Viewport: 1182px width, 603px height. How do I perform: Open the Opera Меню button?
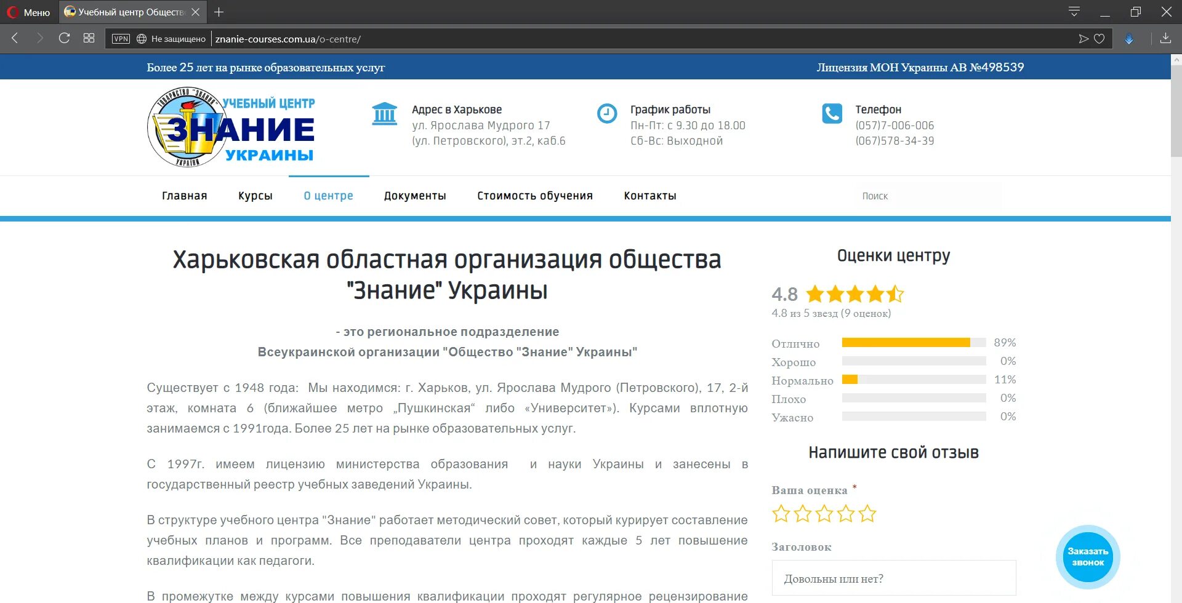(x=28, y=12)
